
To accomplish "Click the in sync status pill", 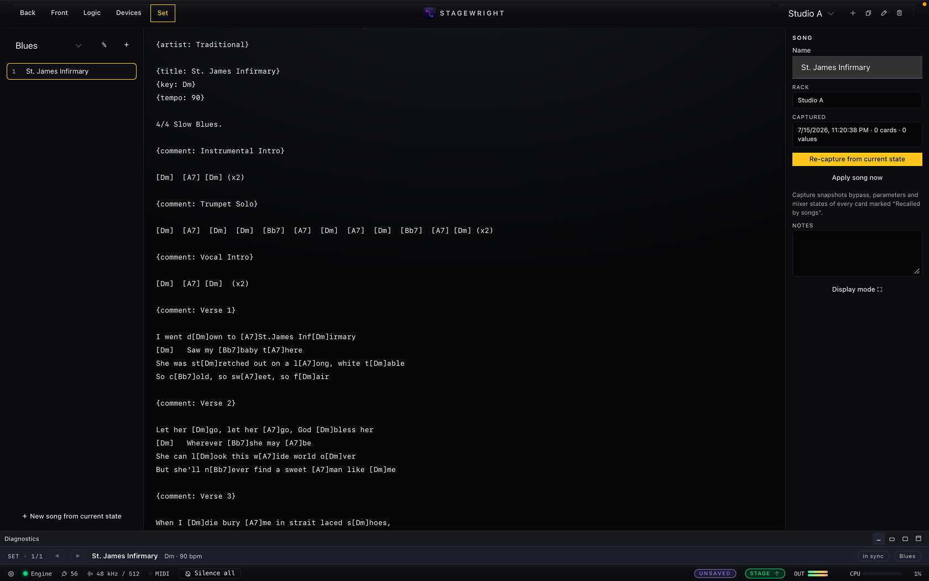I will pos(873,557).
